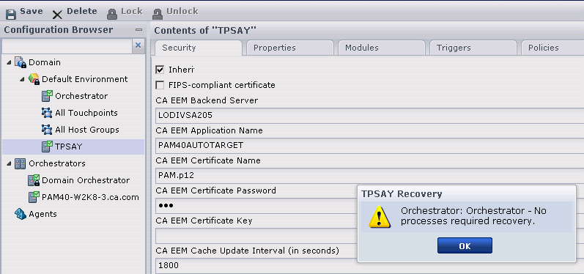This screenshot has width=584, height=274.
Task: Click the Lock padlock icon
Action: pos(111,14)
